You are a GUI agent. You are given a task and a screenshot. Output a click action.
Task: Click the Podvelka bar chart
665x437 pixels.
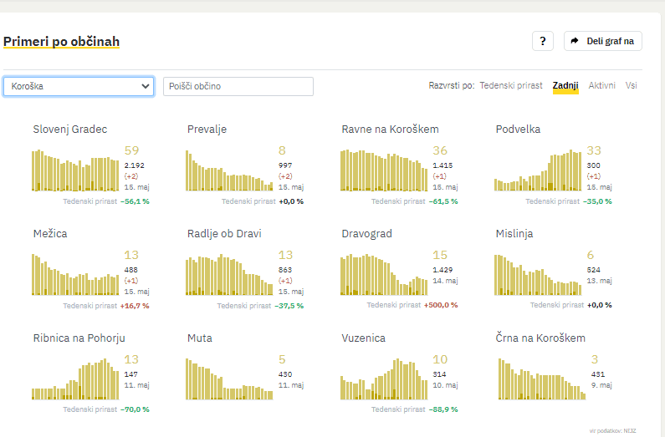point(538,170)
